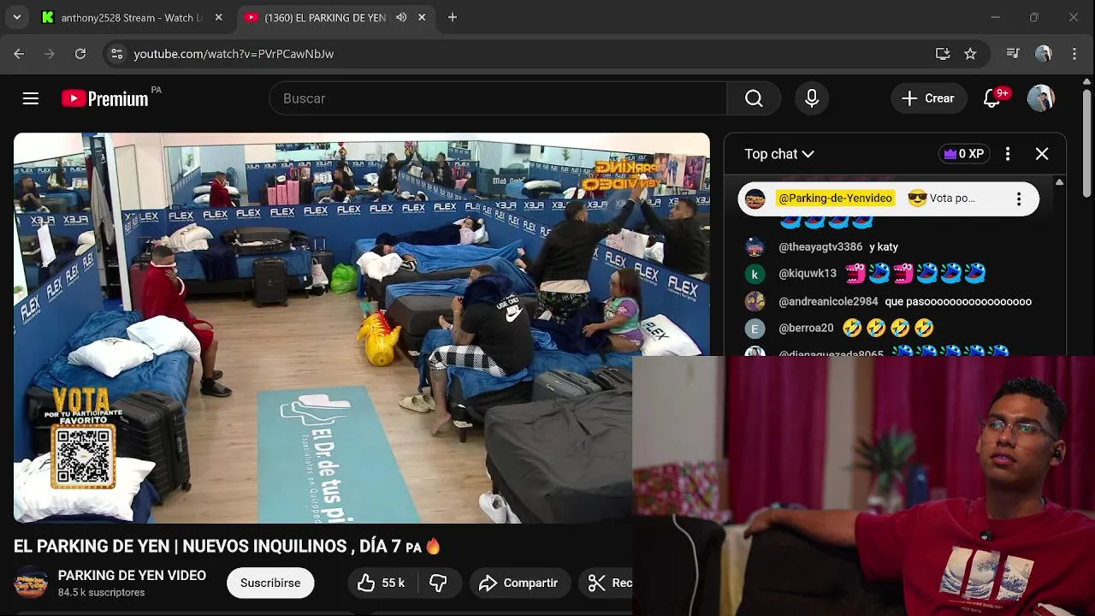Open Chrome profile avatar
Viewport: 1095px width, 616px height.
1043,53
